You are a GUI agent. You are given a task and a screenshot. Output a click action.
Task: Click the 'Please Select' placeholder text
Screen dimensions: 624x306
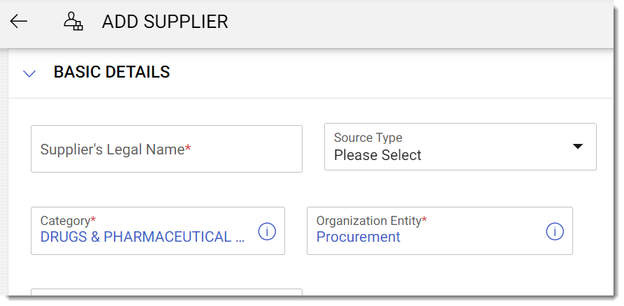[378, 155]
